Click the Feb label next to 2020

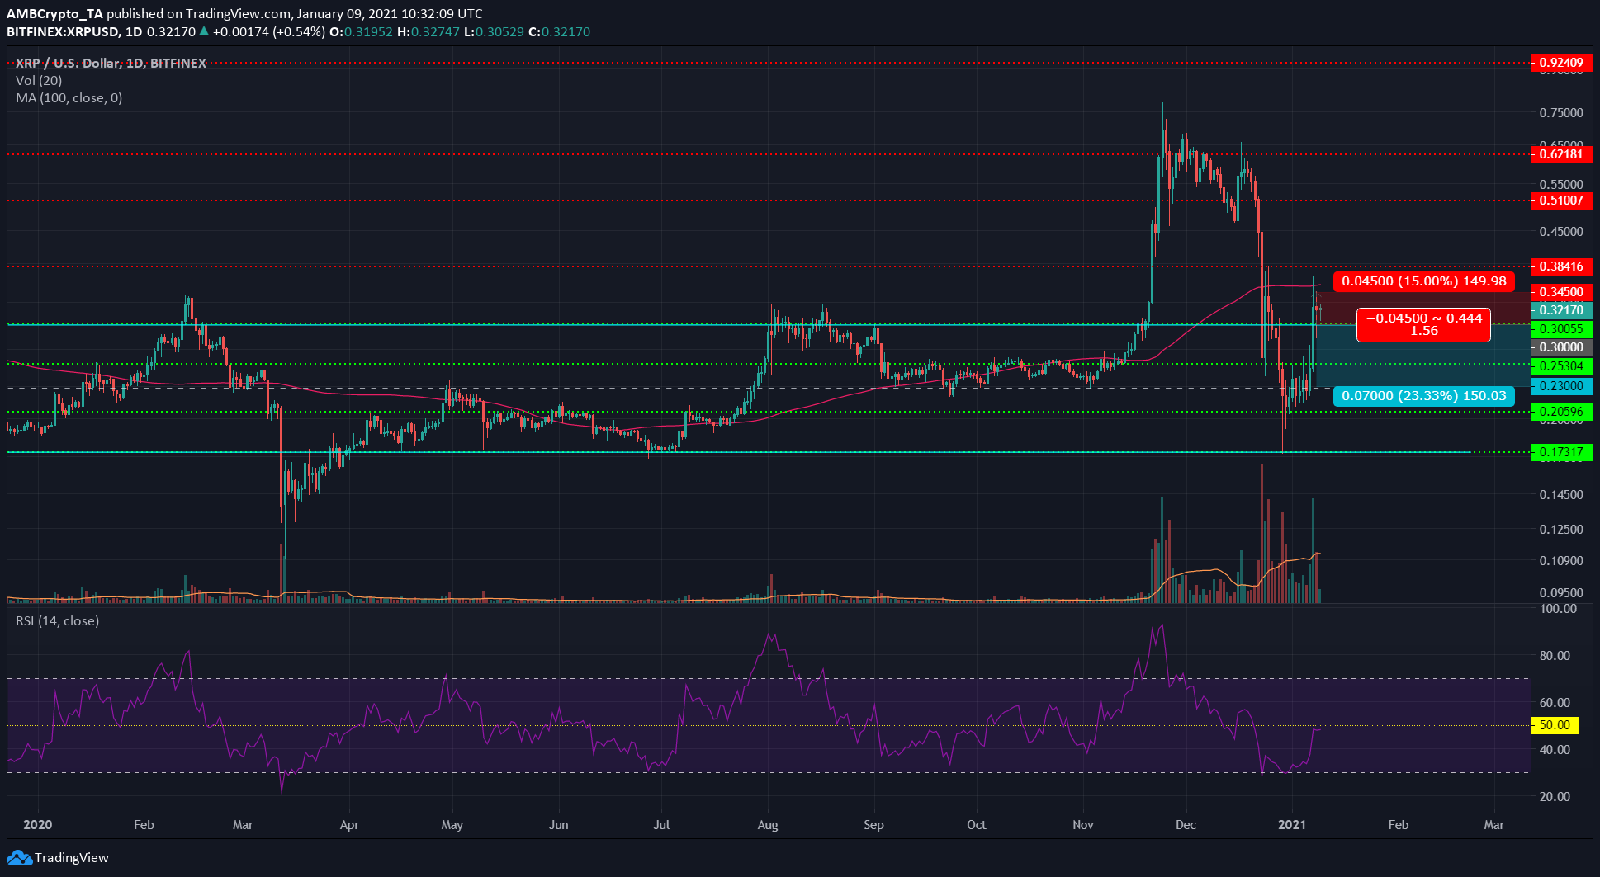tap(144, 824)
